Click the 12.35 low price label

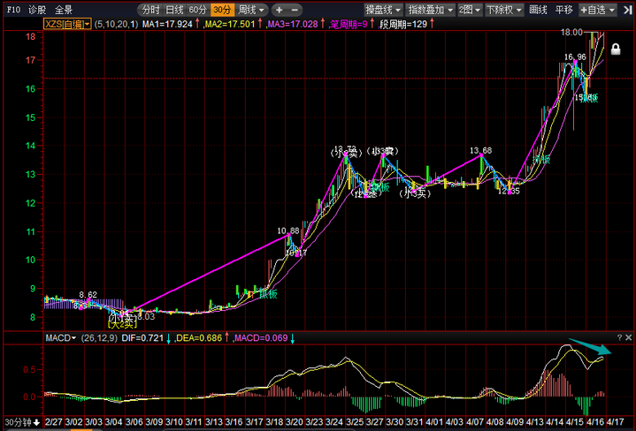click(509, 191)
